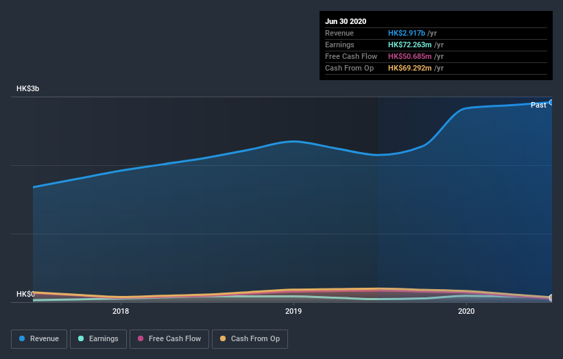Click the HK$72.263m earnings value
The height and width of the screenshot is (359, 563).
click(x=409, y=45)
